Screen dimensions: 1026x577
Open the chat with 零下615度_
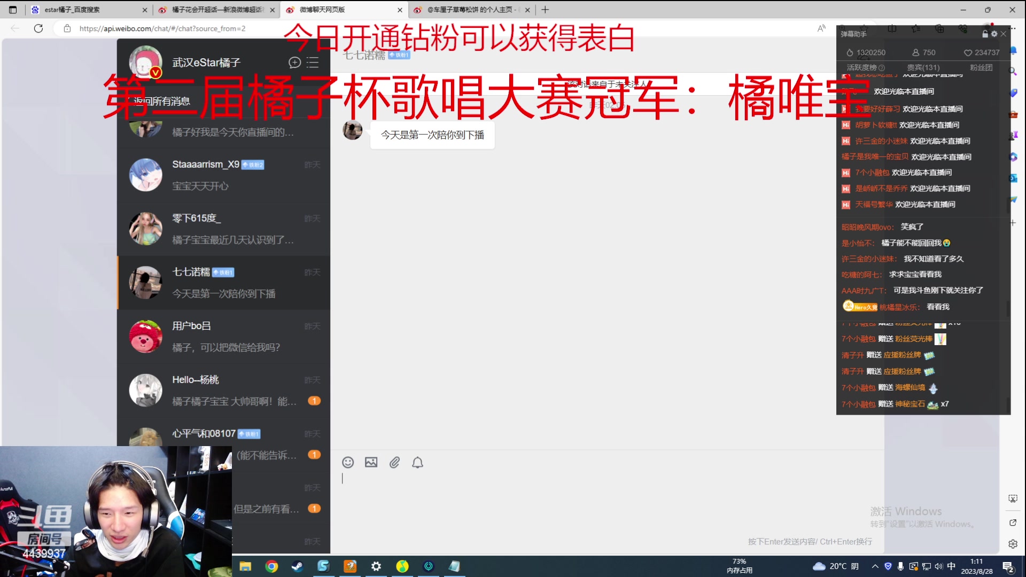224,229
